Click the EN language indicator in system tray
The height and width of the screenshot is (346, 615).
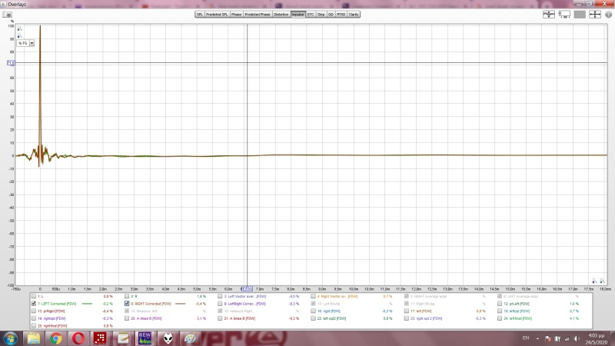[x=525, y=338]
